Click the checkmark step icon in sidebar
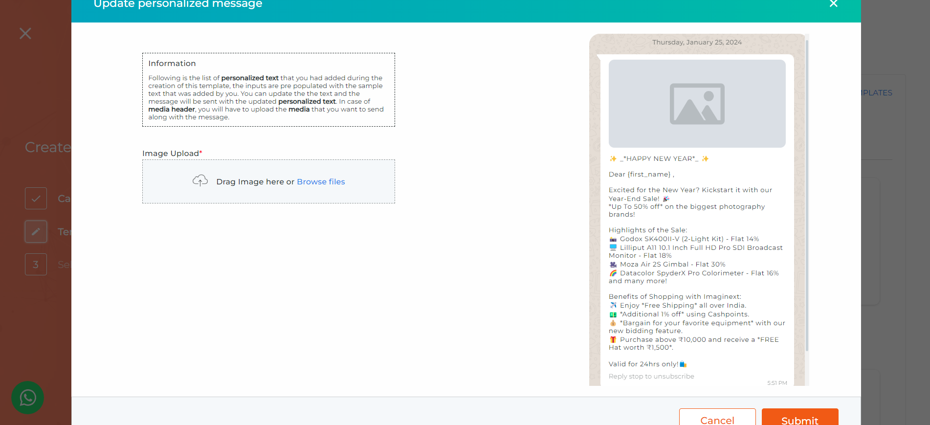This screenshot has height=425, width=930. [36, 199]
